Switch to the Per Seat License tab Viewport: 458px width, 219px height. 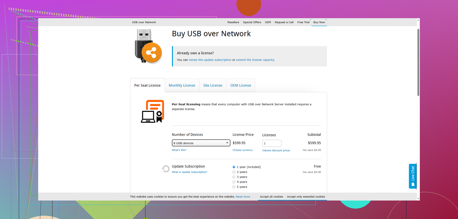(x=147, y=85)
